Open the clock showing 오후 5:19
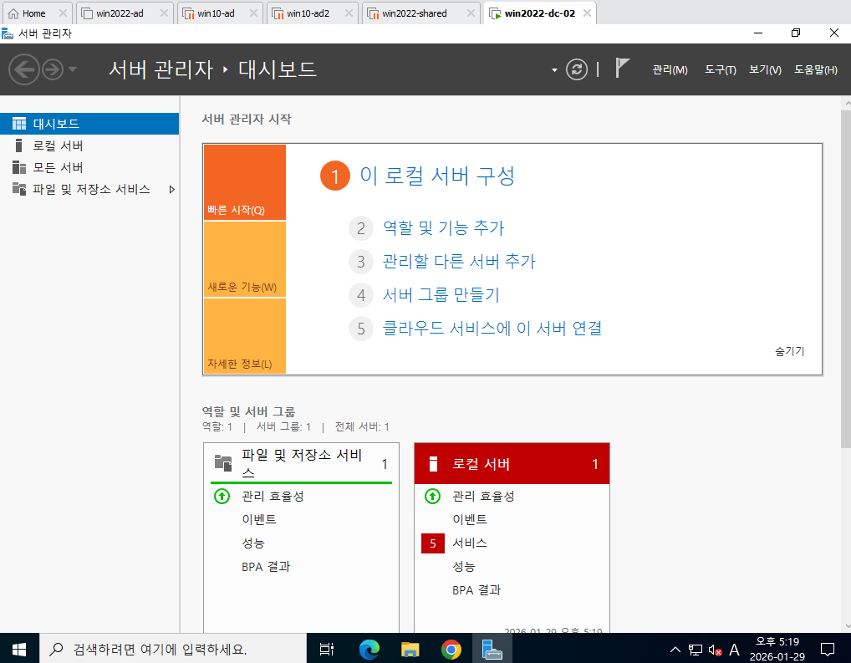Viewport: 851px width, 663px height. [x=777, y=649]
